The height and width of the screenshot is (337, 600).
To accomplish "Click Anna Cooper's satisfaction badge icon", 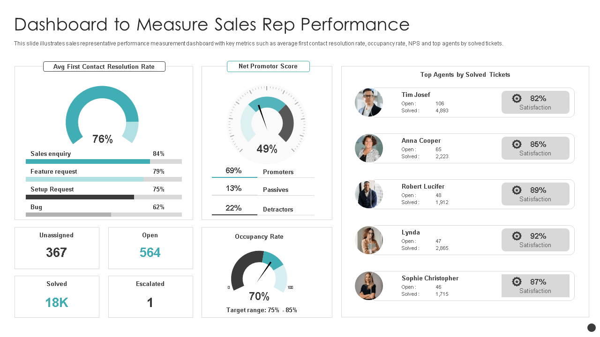I will pos(517,144).
